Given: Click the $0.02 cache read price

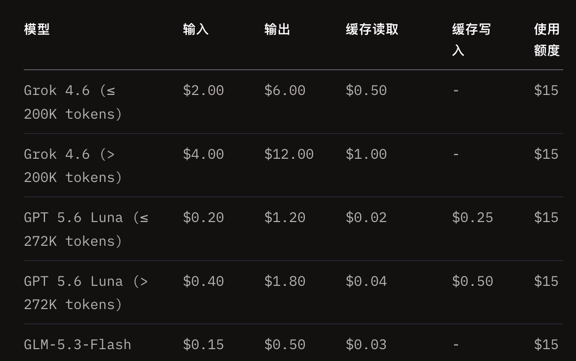Looking at the screenshot, I should tap(366, 217).
